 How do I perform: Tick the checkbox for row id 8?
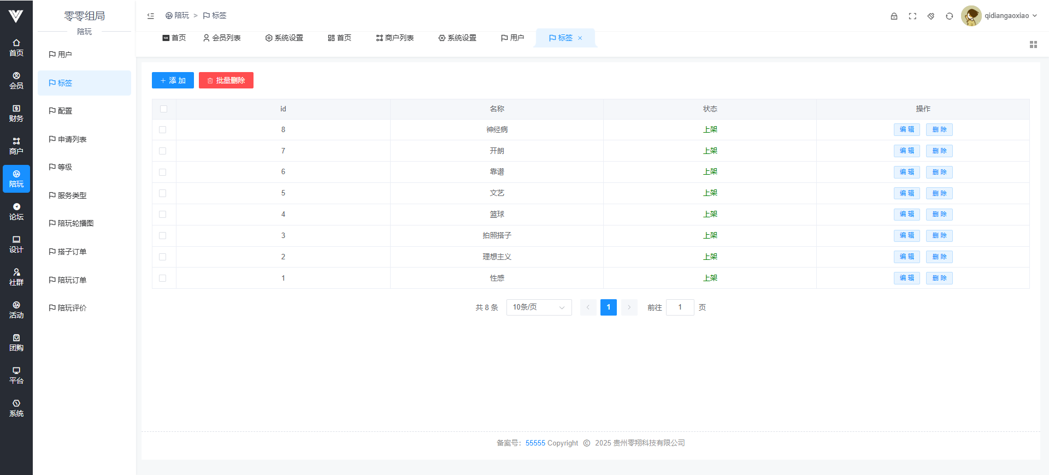click(x=162, y=130)
